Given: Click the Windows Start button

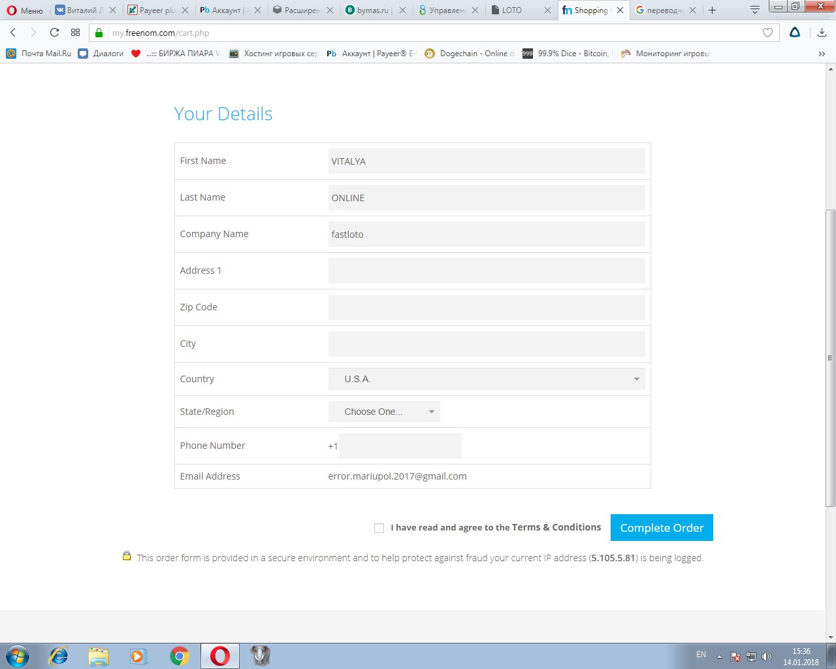Looking at the screenshot, I should click(x=18, y=656).
